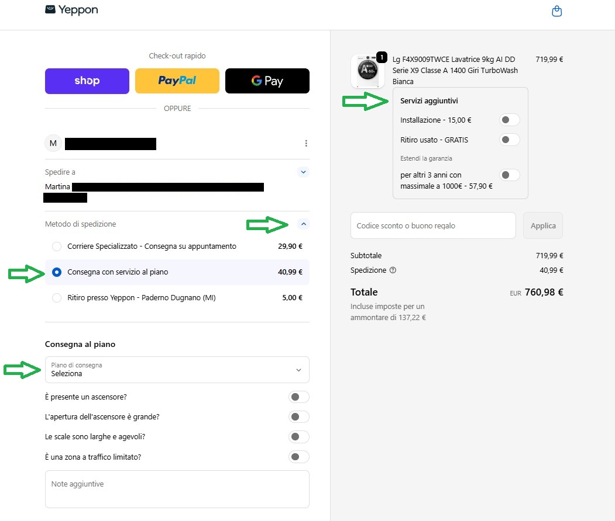Pay with Shop Pay button
615x521 pixels.
pos(87,81)
